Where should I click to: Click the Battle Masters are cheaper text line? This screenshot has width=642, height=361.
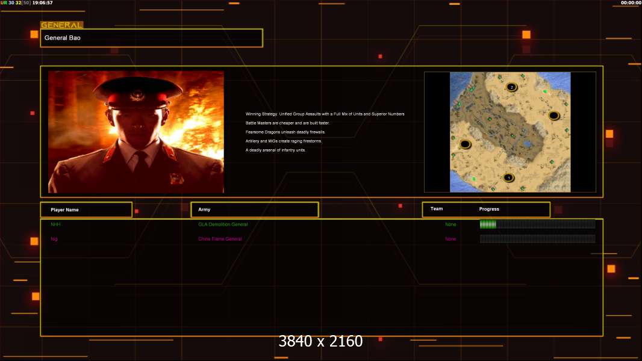(x=287, y=123)
